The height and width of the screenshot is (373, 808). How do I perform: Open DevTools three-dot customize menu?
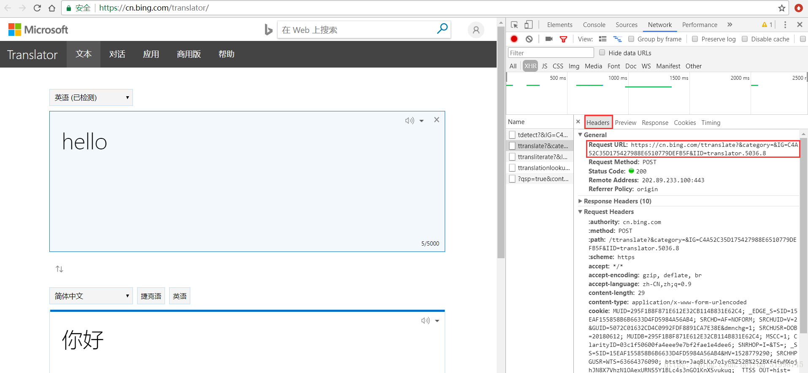point(785,24)
